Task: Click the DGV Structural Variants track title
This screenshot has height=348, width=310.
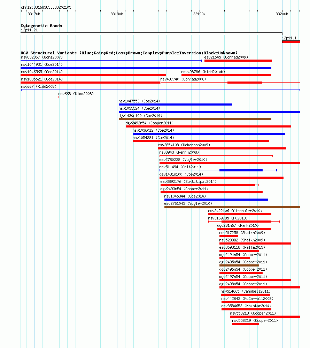Action: click(129, 53)
